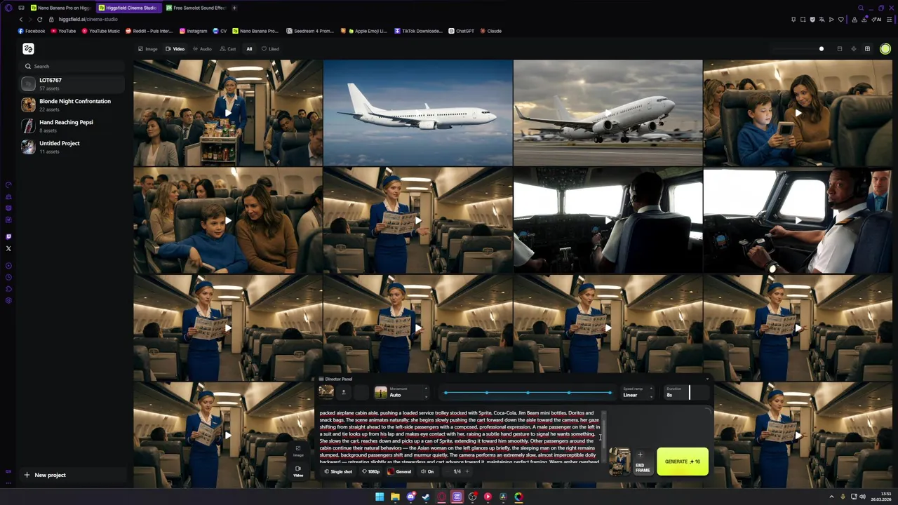Viewport: 898px width, 505px height.
Task: Open the ChatGPT bookmark
Action: (x=461, y=31)
